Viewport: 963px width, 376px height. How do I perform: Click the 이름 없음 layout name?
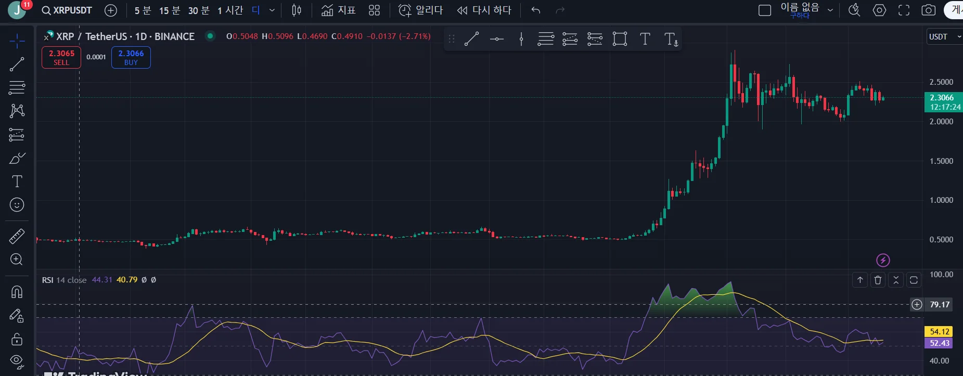800,8
